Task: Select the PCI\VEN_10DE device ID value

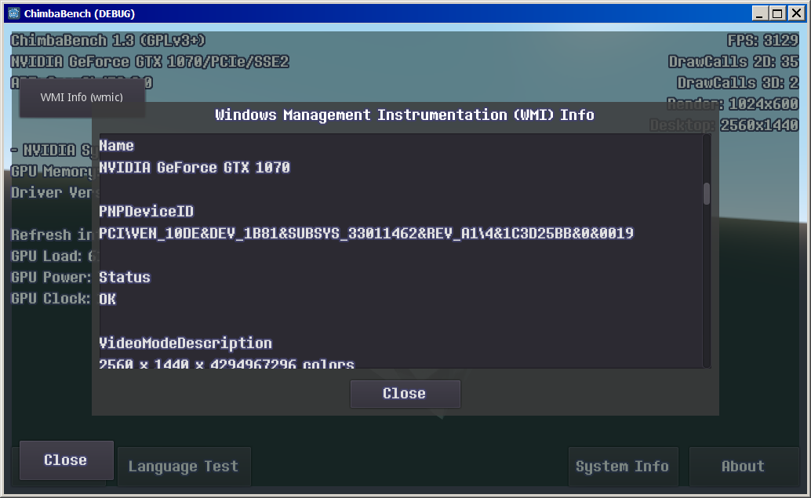Action: [x=366, y=233]
